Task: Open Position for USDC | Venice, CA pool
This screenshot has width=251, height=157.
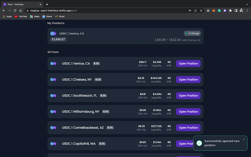Action: [x=188, y=63]
